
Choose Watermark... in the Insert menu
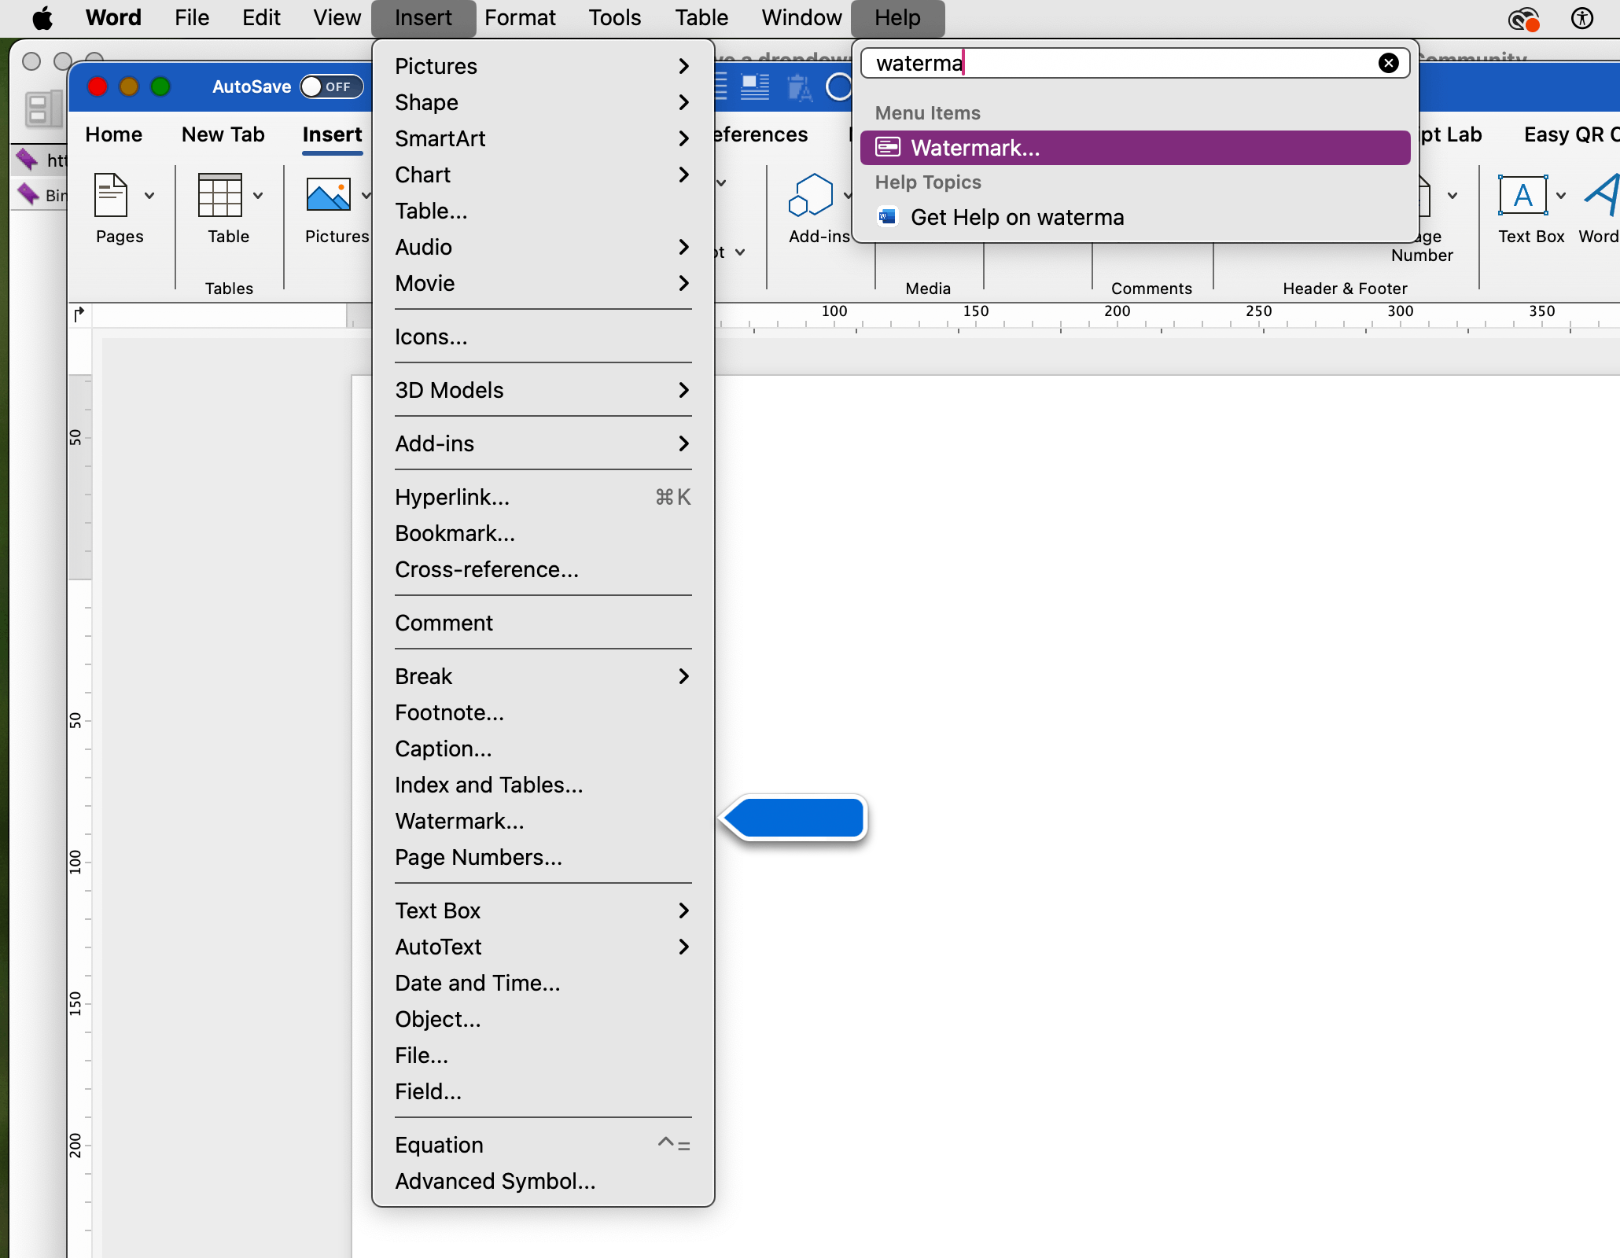point(543,821)
